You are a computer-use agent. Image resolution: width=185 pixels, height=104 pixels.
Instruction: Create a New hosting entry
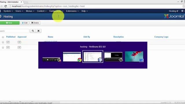pos(10,23)
